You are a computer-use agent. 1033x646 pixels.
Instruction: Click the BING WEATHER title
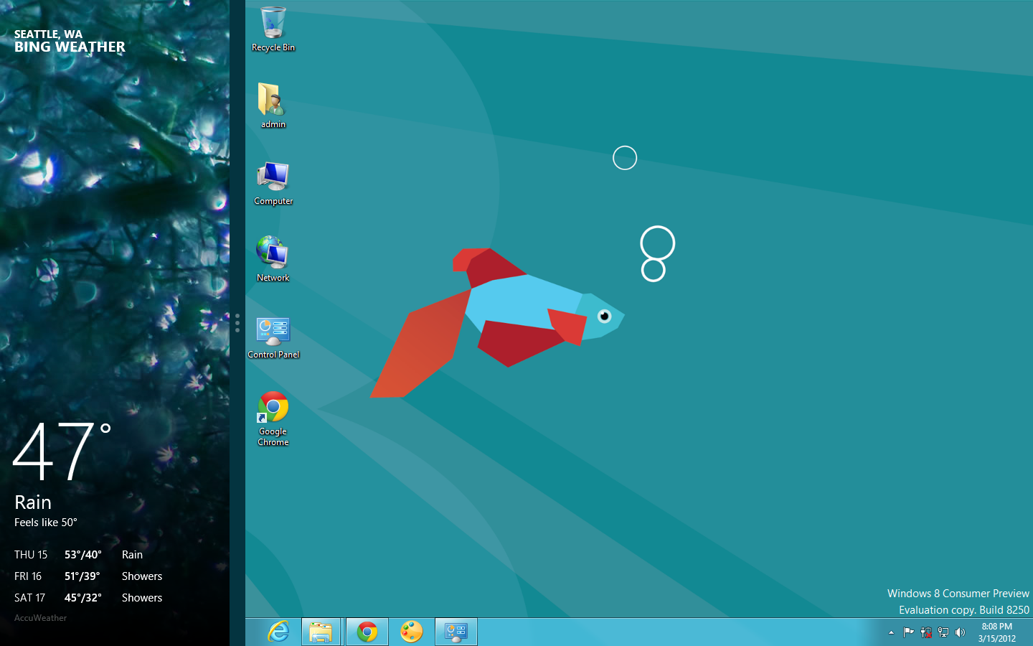70,47
